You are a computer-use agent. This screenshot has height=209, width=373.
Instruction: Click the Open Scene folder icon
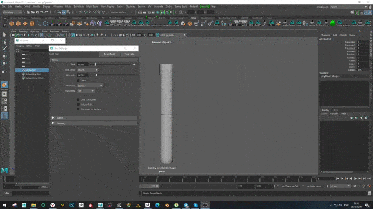[33, 12]
